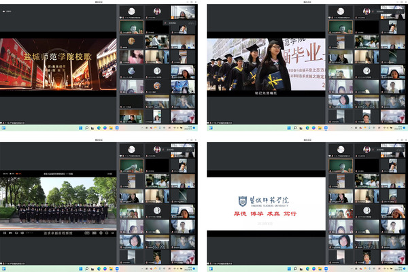Click Start button below the school anthem video
The image size is (408, 272).
(x=78, y=128)
